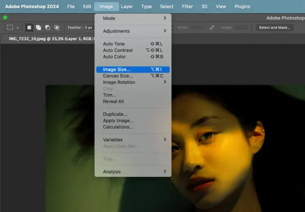Expand the Image Rotation submenu
Image resolution: width=305 pixels, height=212 pixels.
click(133, 82)
